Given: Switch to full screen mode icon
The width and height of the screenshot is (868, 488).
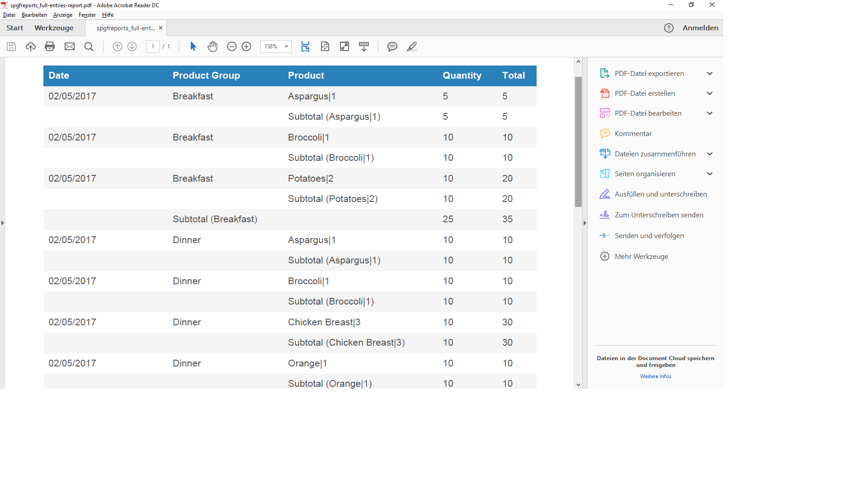Looking at the screenshot, I should pyautogui.click(x=344, y=47).
